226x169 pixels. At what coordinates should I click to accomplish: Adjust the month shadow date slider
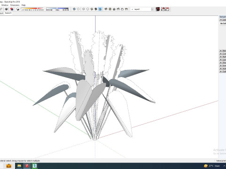(x=32, y=9)
